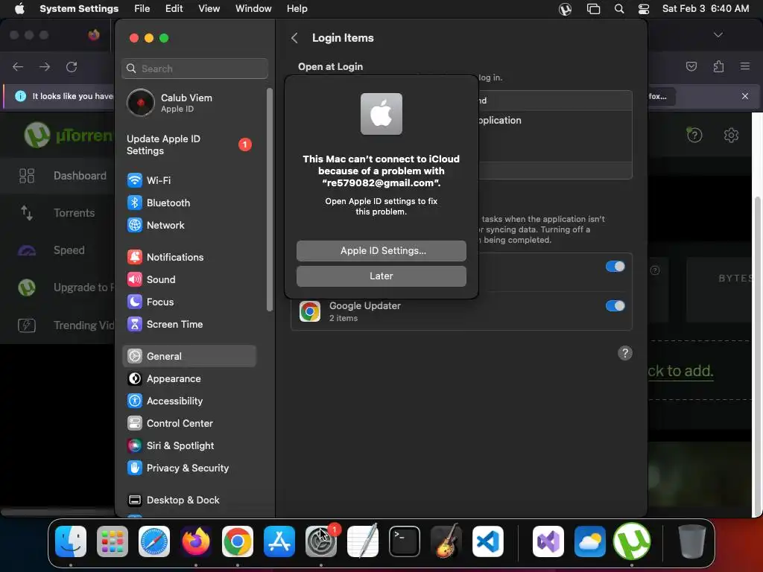This screenshot has width=763, height=572.
Task: Open uTorrent from the Dock
Action: pos(632,541)
